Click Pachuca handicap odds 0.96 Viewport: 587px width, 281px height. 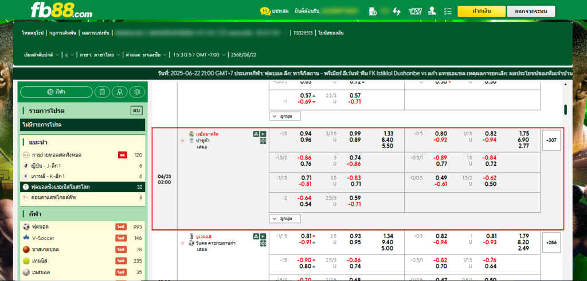306,140
